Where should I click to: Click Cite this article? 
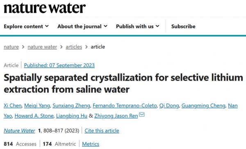coord(102,131)
